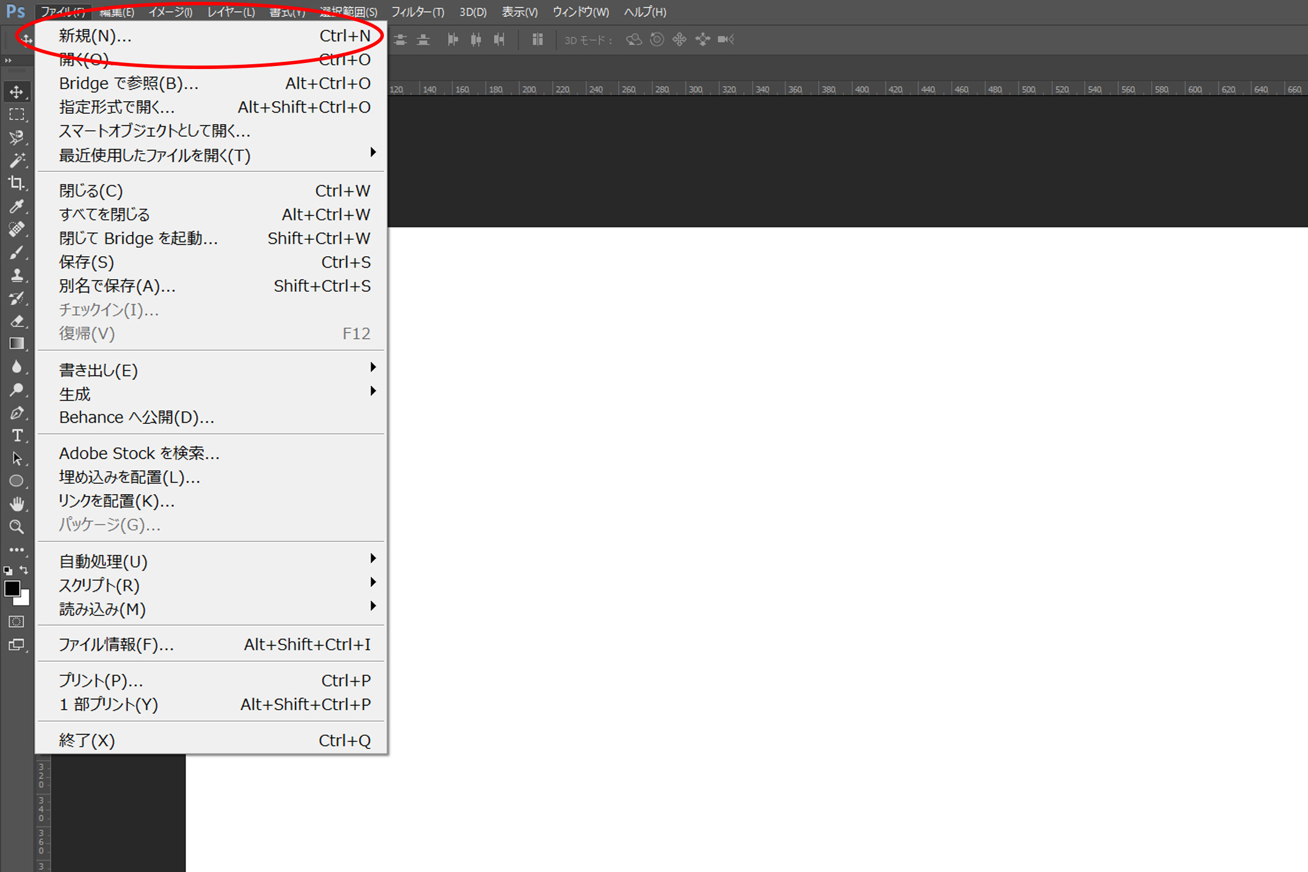Select the Gradient tool

tap(16, 344)
